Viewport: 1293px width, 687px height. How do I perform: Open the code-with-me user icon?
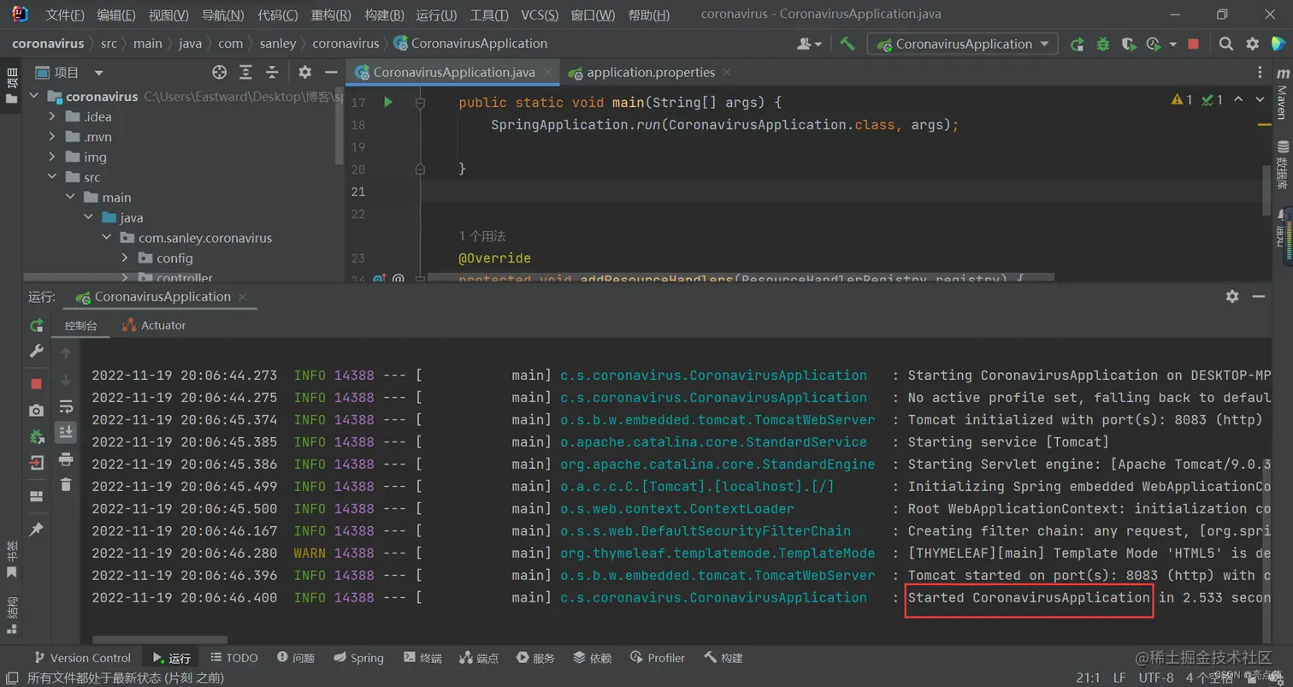[809, 44]
